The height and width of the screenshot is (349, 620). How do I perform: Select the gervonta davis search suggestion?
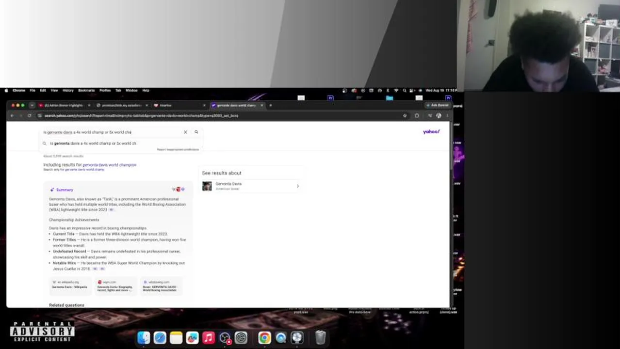[x=93, y=143]
